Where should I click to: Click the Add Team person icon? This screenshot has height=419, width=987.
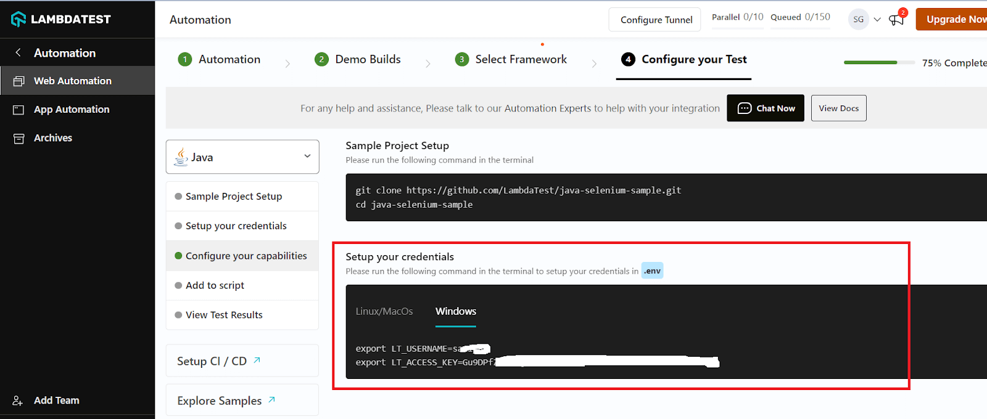(x=18, y=401)
